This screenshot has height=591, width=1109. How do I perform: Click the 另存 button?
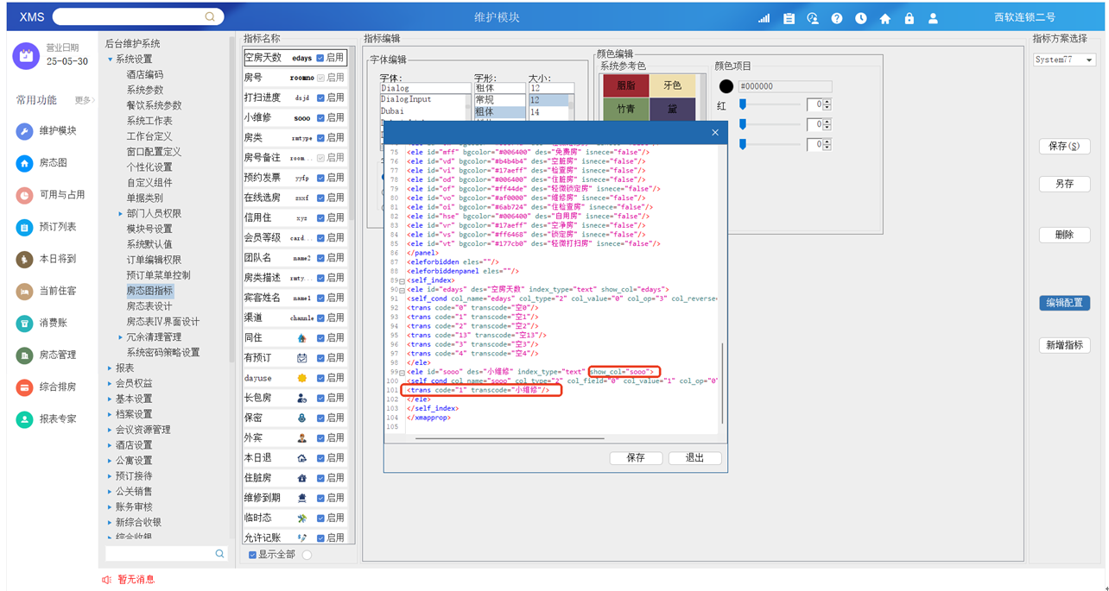click(x=1064, y=184)
